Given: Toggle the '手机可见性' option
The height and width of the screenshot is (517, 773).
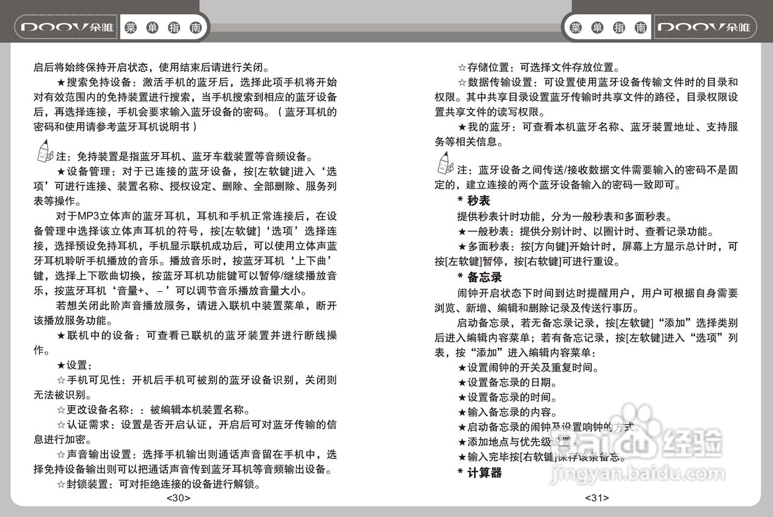Looking at the screenshot, I should pos(92,381).
